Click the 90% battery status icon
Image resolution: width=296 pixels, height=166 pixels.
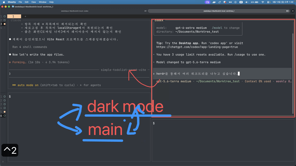click(255, 2)
